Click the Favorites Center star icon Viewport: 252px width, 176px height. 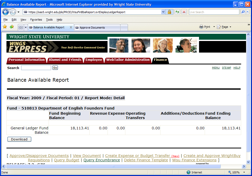[5, 27]
